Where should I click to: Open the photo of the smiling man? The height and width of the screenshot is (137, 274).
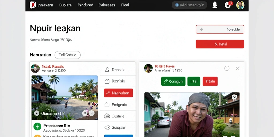192,115
